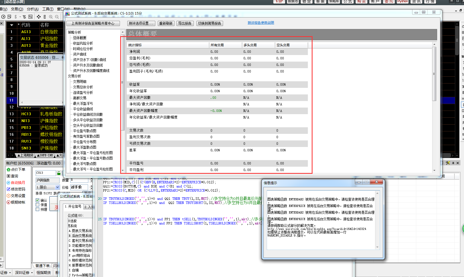Click the plus icon beside 查询

pyautogui.click(x=9, y=176)
